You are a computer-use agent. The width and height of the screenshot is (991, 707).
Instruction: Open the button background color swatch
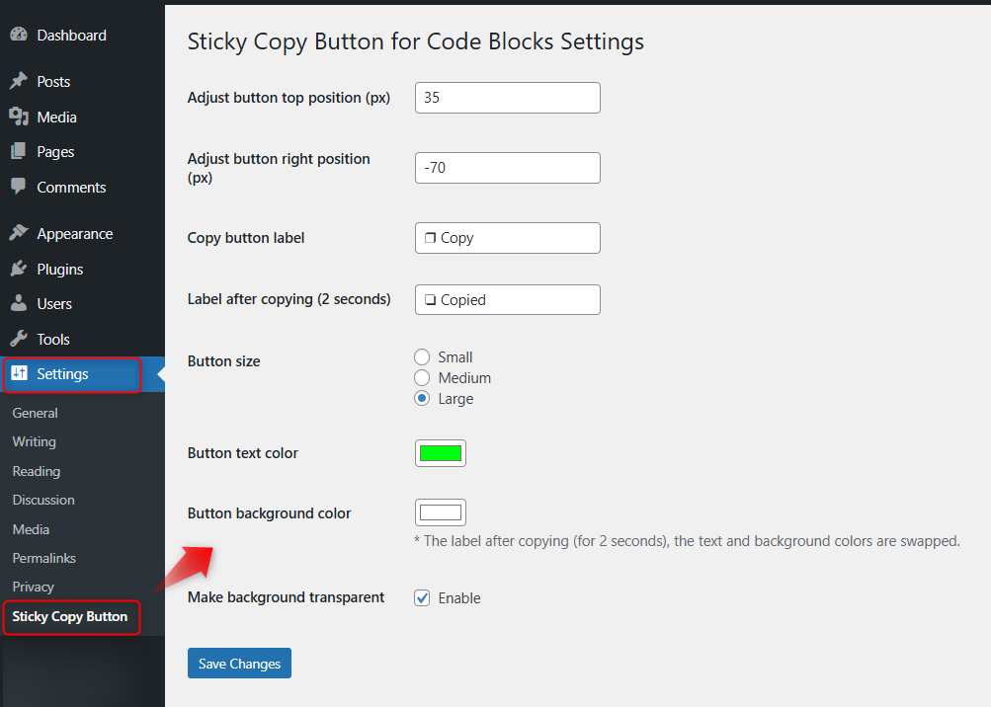[441, 512]
